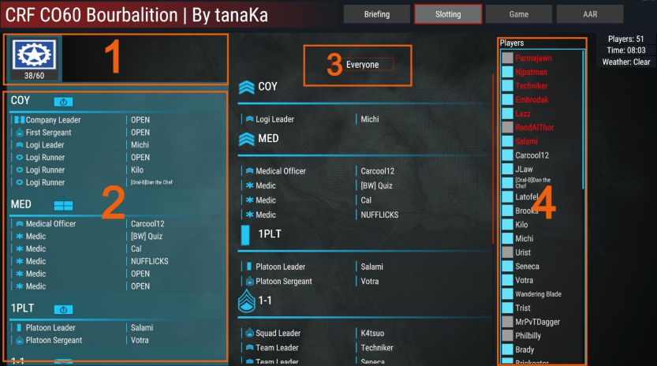Open the Game tab

518,14
